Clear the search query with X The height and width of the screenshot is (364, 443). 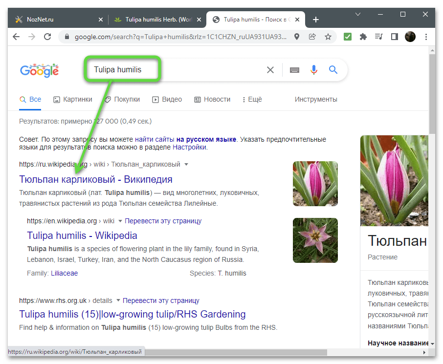pos(270,70)
